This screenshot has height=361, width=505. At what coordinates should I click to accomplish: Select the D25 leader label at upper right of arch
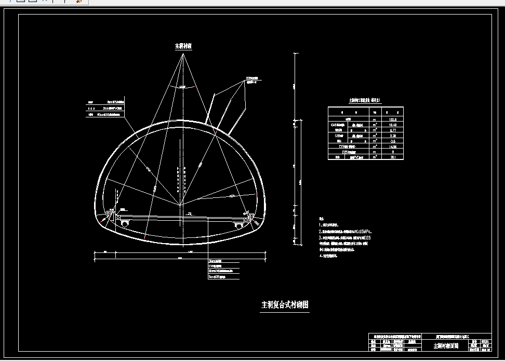point(252,78)
